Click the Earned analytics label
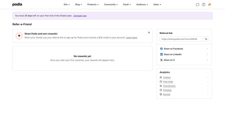This screenshot has width=225, height=121. (x=166, y=94)
